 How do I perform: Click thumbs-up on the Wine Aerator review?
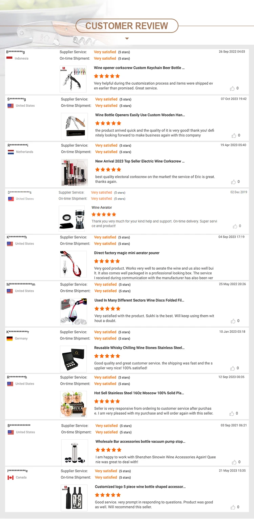(235, 226)
